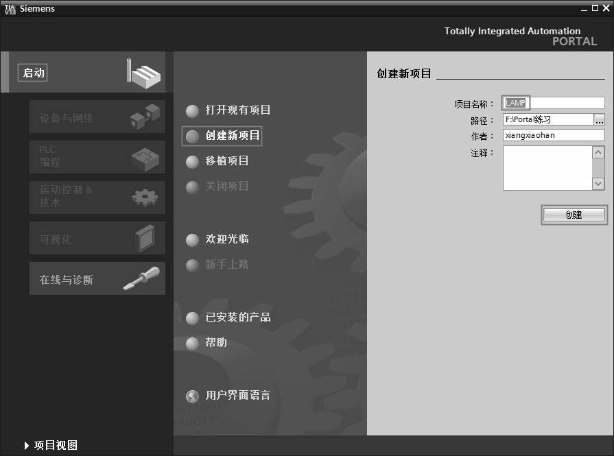Click the Start portal staircase icon
Screen dimensions: 614x456
tap(144, 73)
